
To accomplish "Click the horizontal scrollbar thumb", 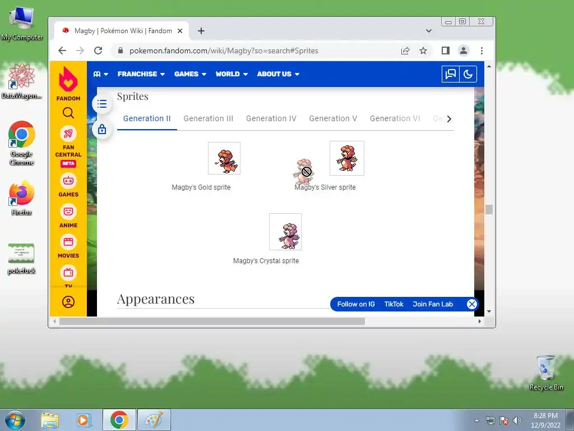I will coord(212,322).
